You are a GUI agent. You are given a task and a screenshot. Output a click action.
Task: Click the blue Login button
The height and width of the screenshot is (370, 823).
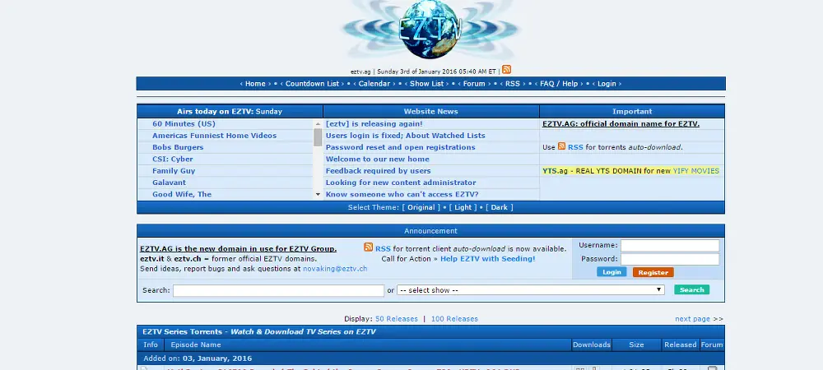tap(611, 272)
